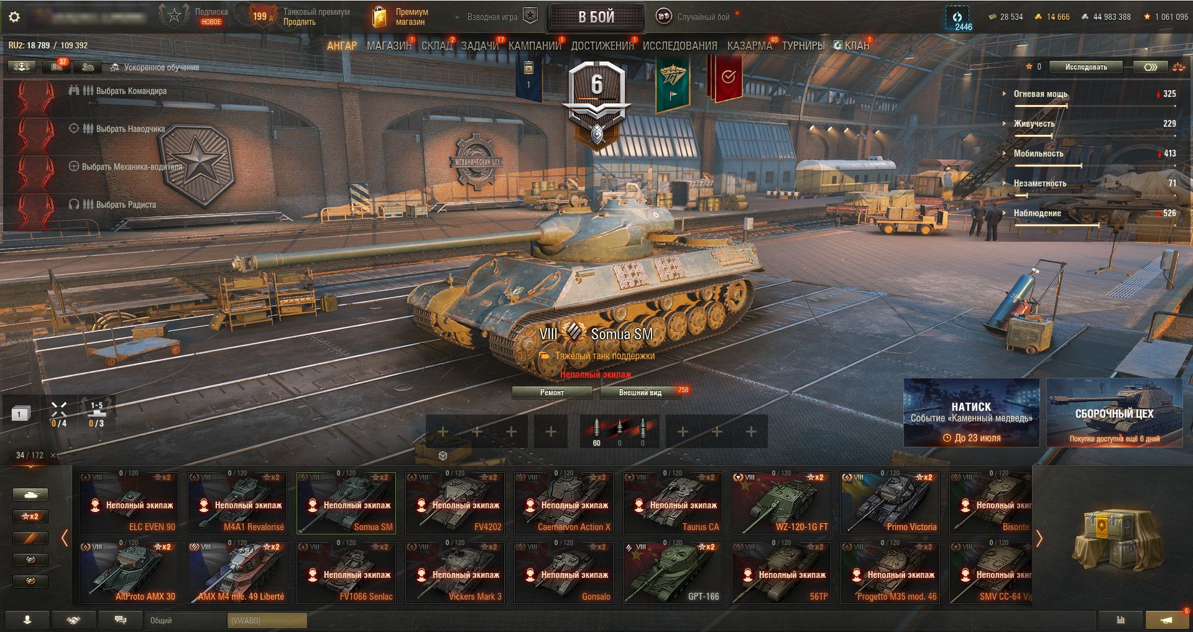Open the МАГАЗИН tab
Screen dimensions: 1193x632
pos(389,45)
